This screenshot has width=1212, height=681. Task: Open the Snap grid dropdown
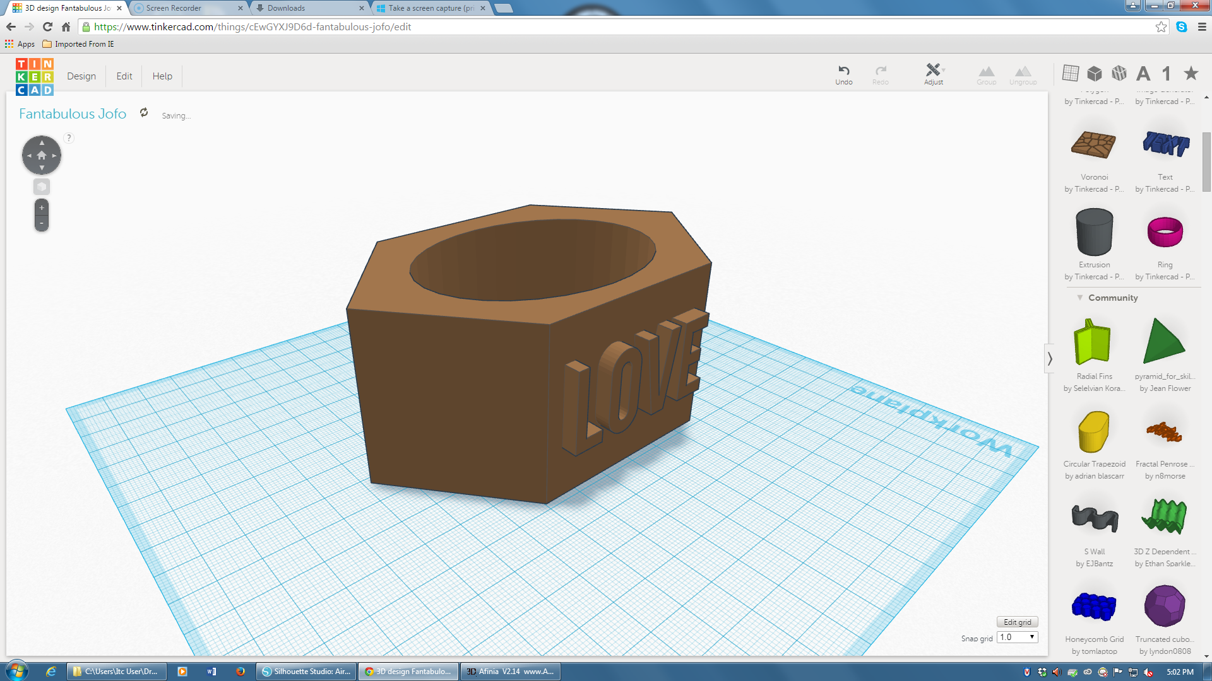pos(1017,637)
